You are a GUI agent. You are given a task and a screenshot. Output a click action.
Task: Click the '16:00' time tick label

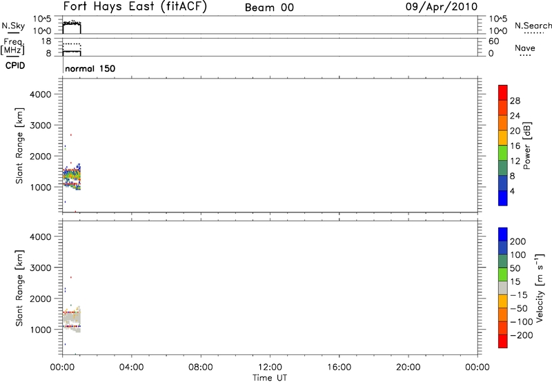coord(339,368)
